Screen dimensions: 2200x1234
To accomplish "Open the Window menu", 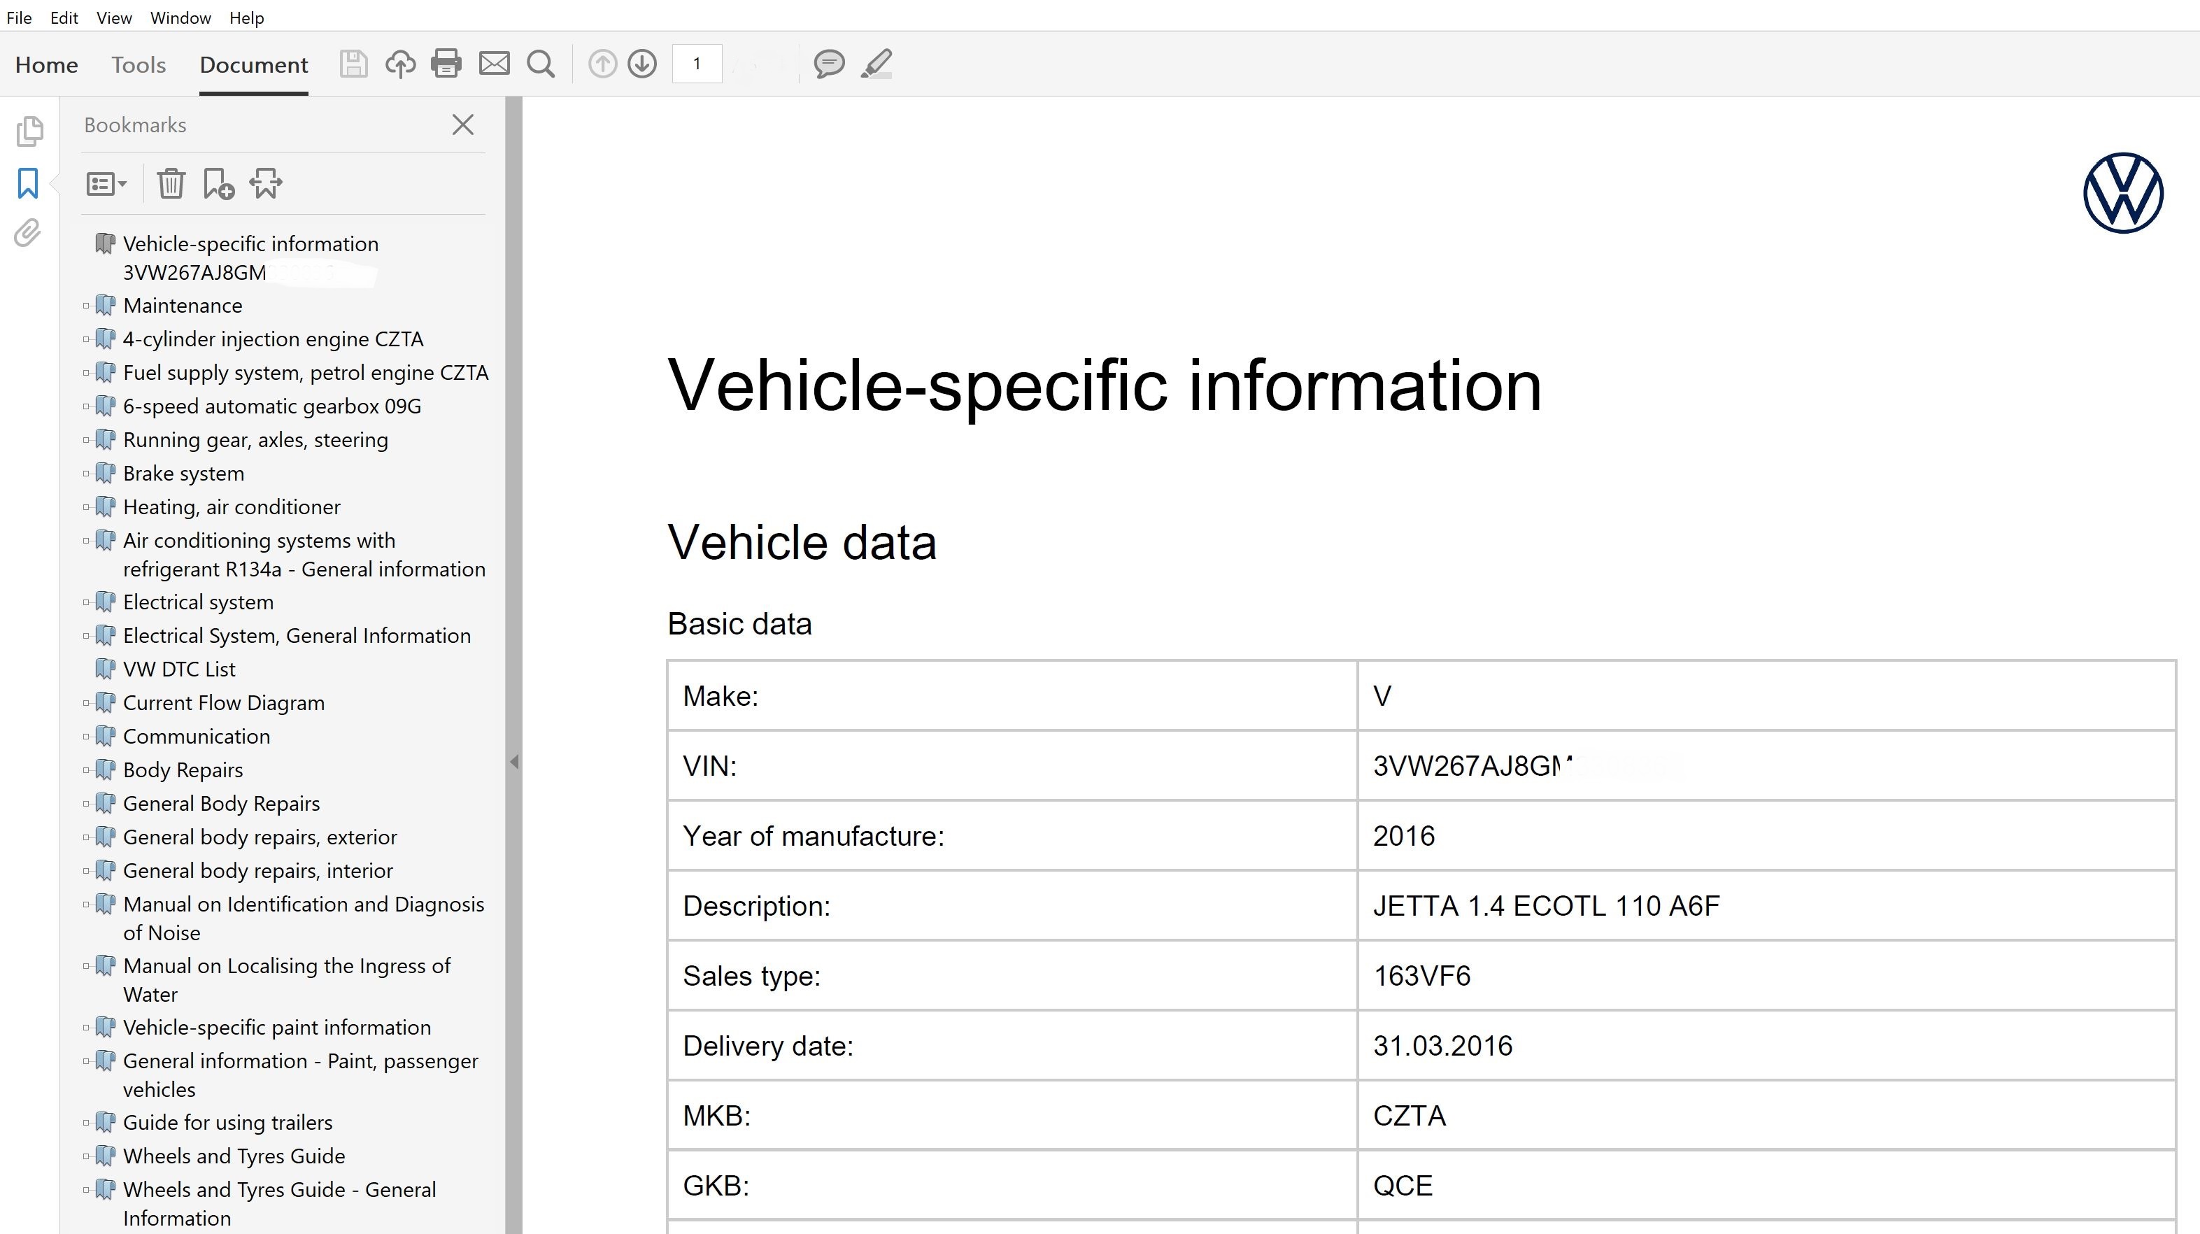I will [x=180, y=18].
